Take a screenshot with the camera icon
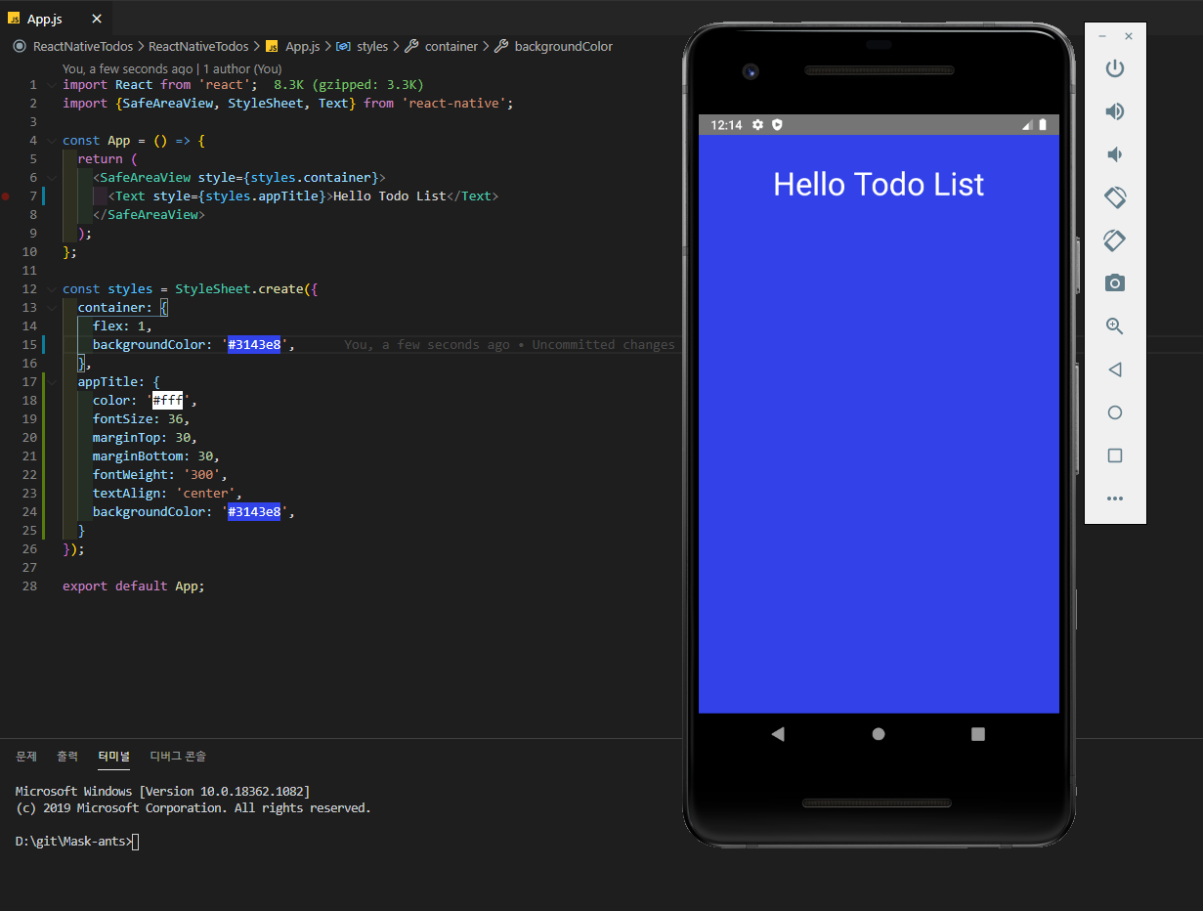The height and width of the screenshot is (911, 1203). click(1115, 282)
